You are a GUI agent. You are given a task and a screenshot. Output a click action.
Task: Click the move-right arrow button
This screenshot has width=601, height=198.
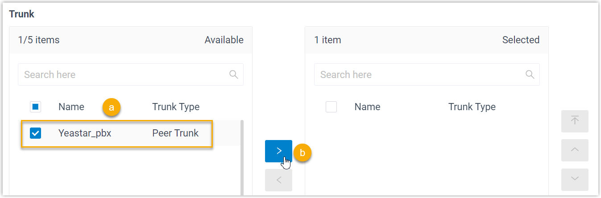click(278, 151)
